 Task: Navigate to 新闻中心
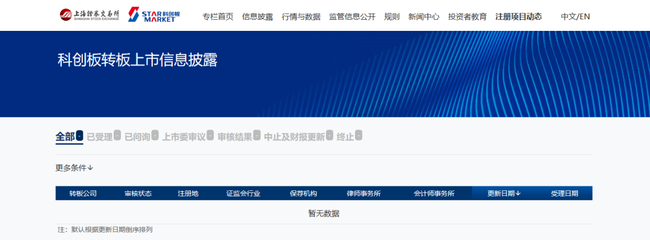[x=424, y=17]
